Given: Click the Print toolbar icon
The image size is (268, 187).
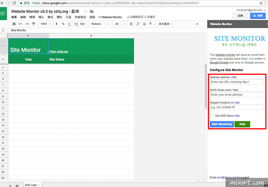Looking at the screenshot, I should (14, 24).
